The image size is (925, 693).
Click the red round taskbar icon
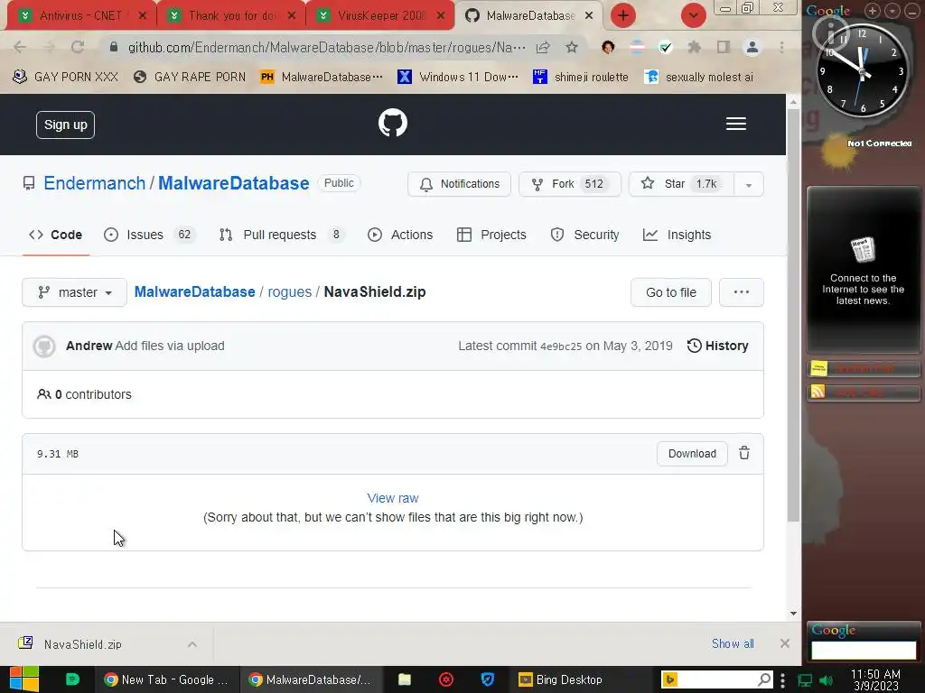coord(446,679)
